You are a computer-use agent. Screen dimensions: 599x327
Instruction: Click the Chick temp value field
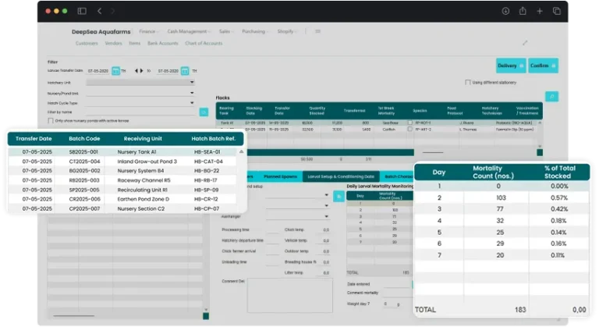(x=323, y=230)
